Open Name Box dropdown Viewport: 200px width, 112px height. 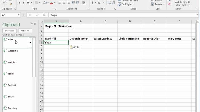pos(19,15)
